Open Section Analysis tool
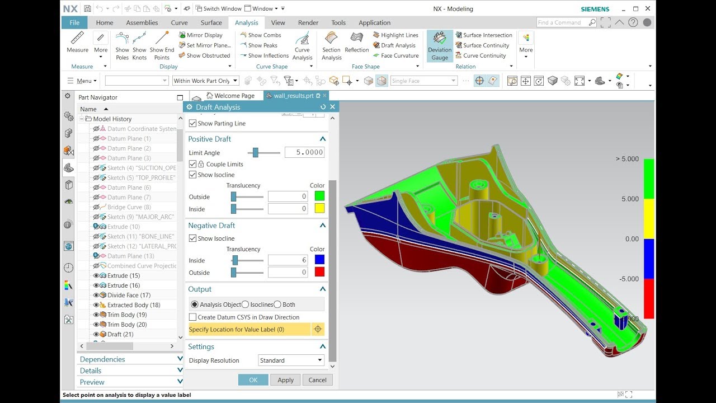716x403 pixels. 331,46
